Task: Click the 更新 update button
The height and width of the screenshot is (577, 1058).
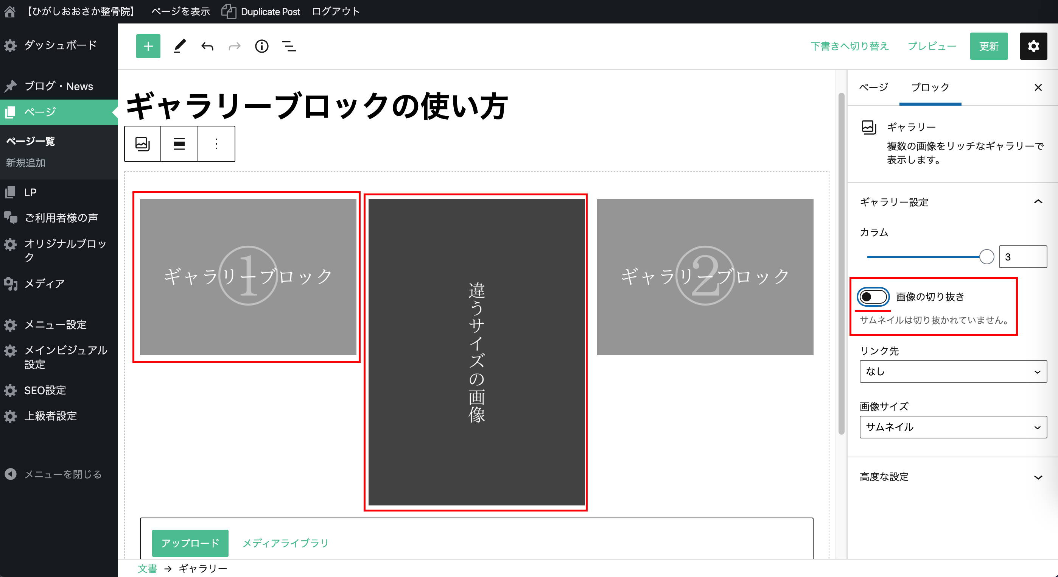Action: [988, 46]
